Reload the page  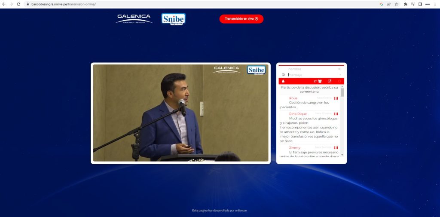click(x=18, y=4)
